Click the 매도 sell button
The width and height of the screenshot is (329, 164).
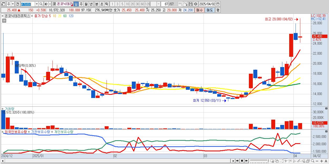(x=210, y=10)
